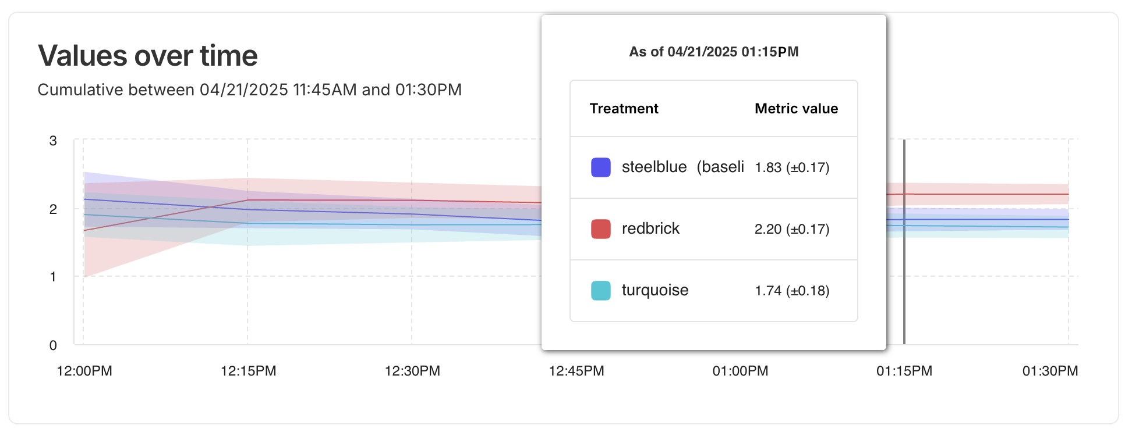
Task: Click the steelblue color swatch in tooltip
Action: (x=600, y=167)
